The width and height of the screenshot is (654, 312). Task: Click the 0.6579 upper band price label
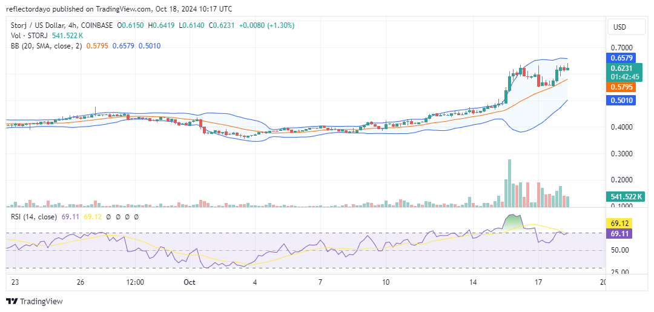tap(620, 58)
